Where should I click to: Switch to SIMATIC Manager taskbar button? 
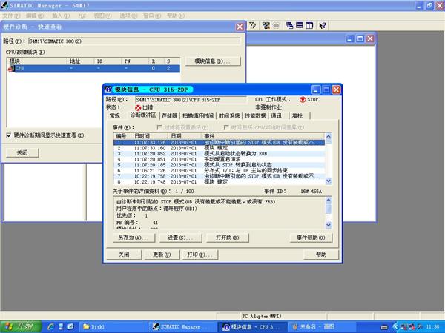coord(182,326)
